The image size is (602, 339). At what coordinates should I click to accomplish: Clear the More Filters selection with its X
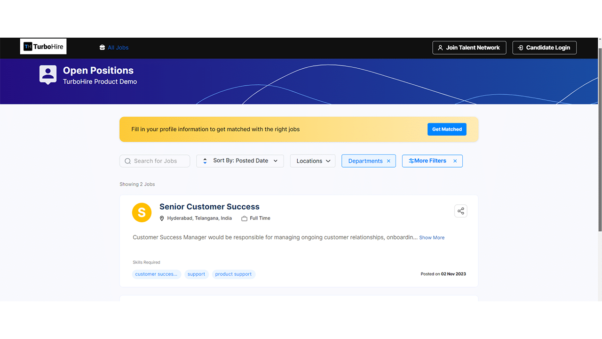tap(455, 161)
